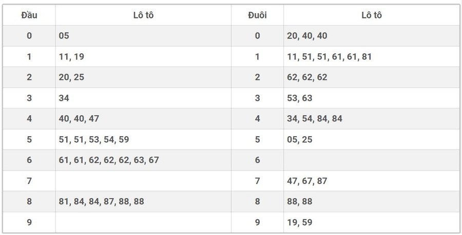Select the cell "61, 61, 62, 62, 62, 63, 67"
The image size is (462, 235).
click(x=109, y=160)
